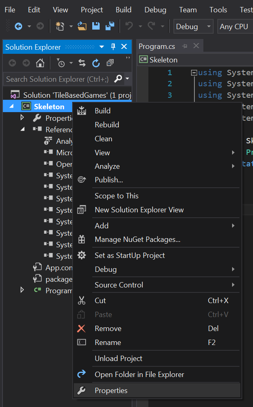Click the Collapse All icon in Solution Explorer

[109, 63]
